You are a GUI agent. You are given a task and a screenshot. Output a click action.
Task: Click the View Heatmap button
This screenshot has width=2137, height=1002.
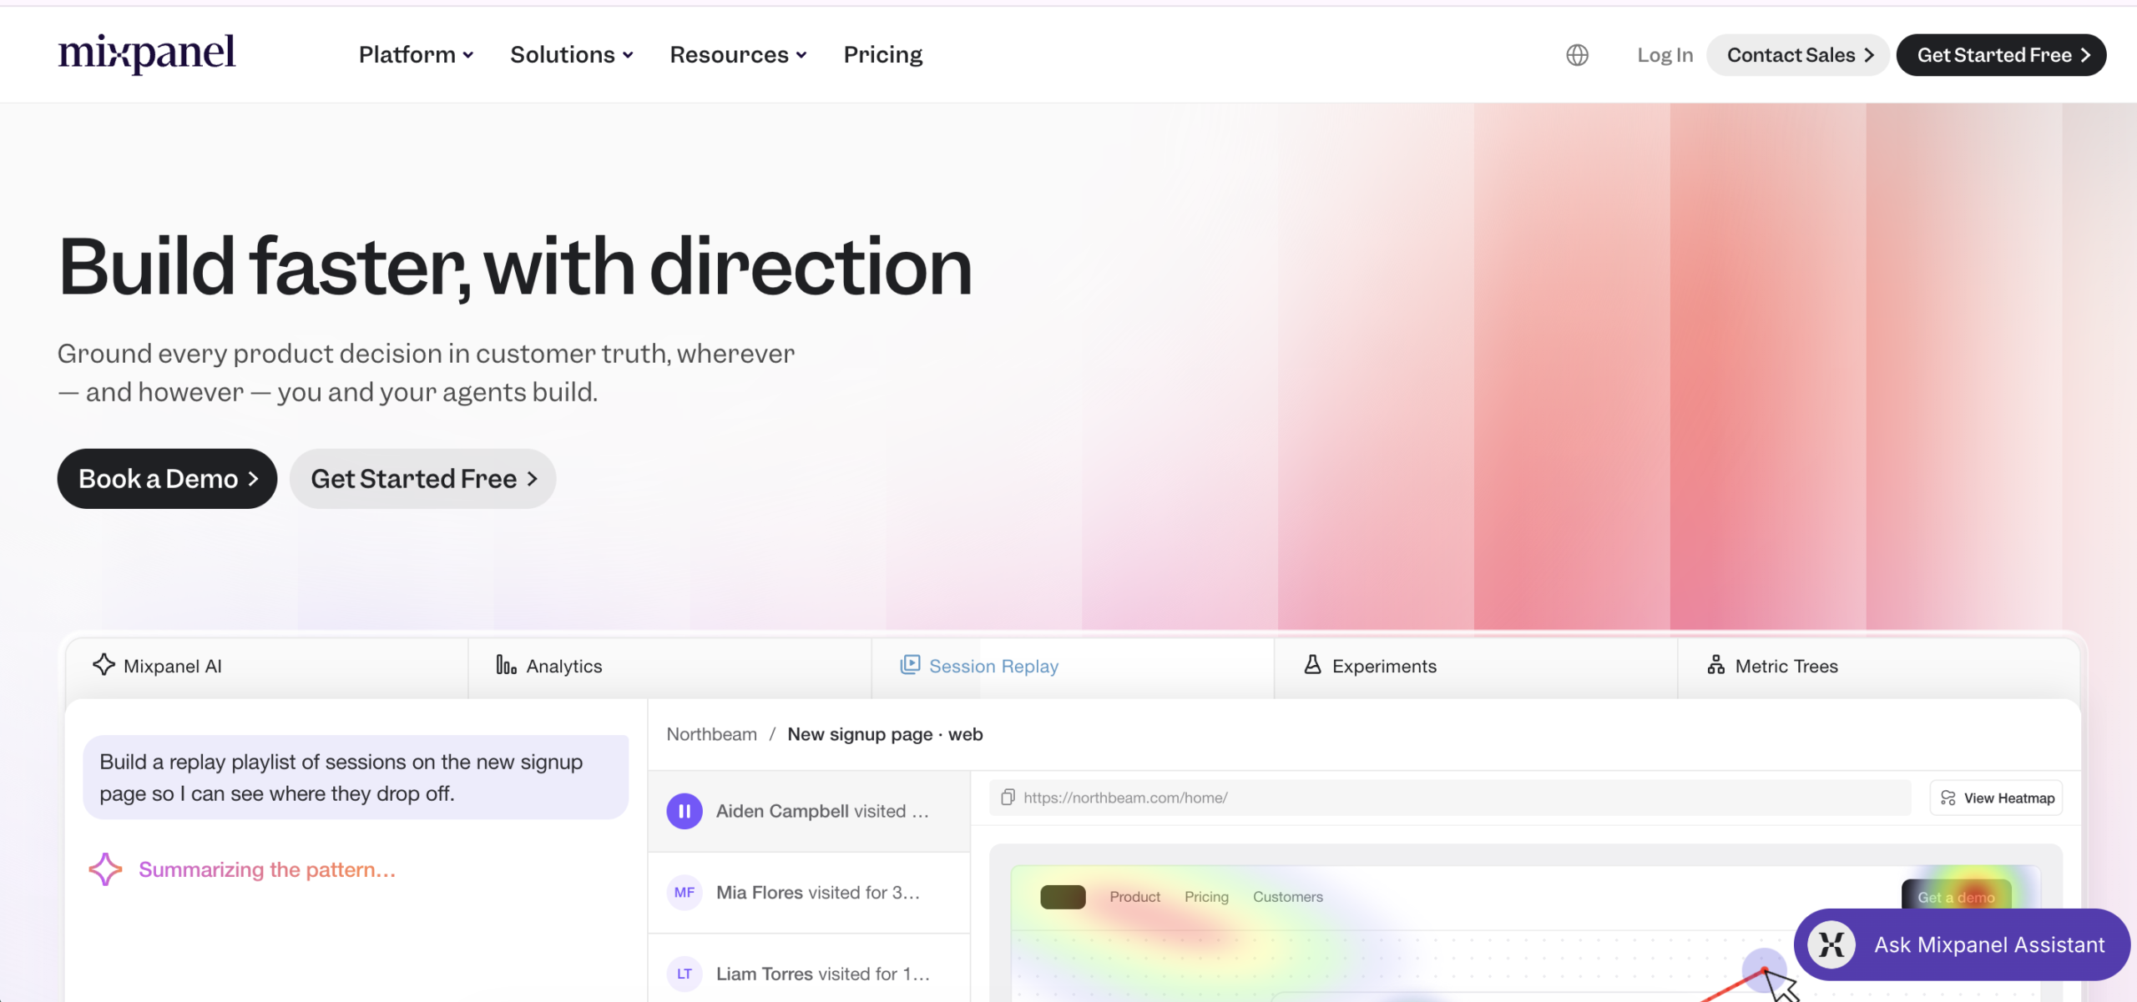click(1996, 798)
